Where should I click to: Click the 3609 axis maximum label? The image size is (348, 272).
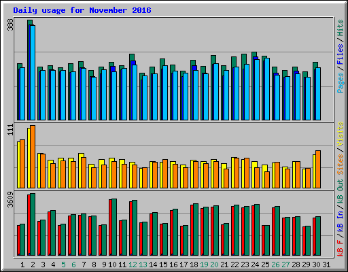pos(10,200)
